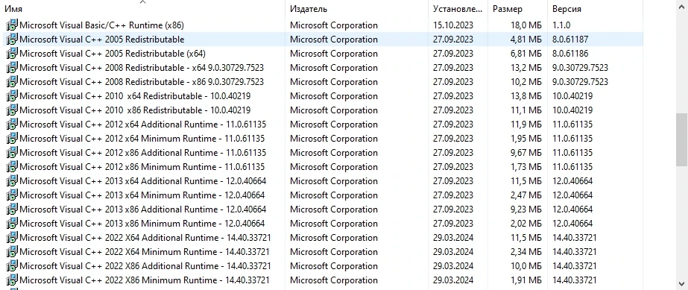The width and height of the screenshot is (688, 290).
Task: Click the sort arrow above the Имя header
Action: [142, 2]
